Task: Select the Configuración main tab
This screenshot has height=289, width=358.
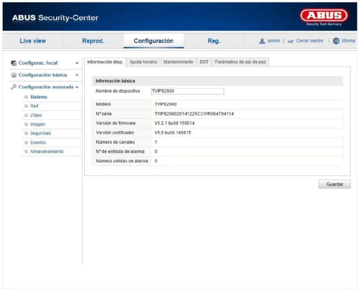Action: [154, 41]
